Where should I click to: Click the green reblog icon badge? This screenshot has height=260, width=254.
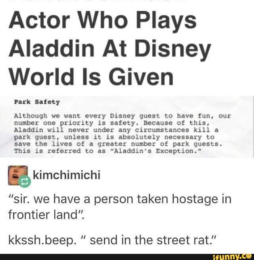point(25,181)
